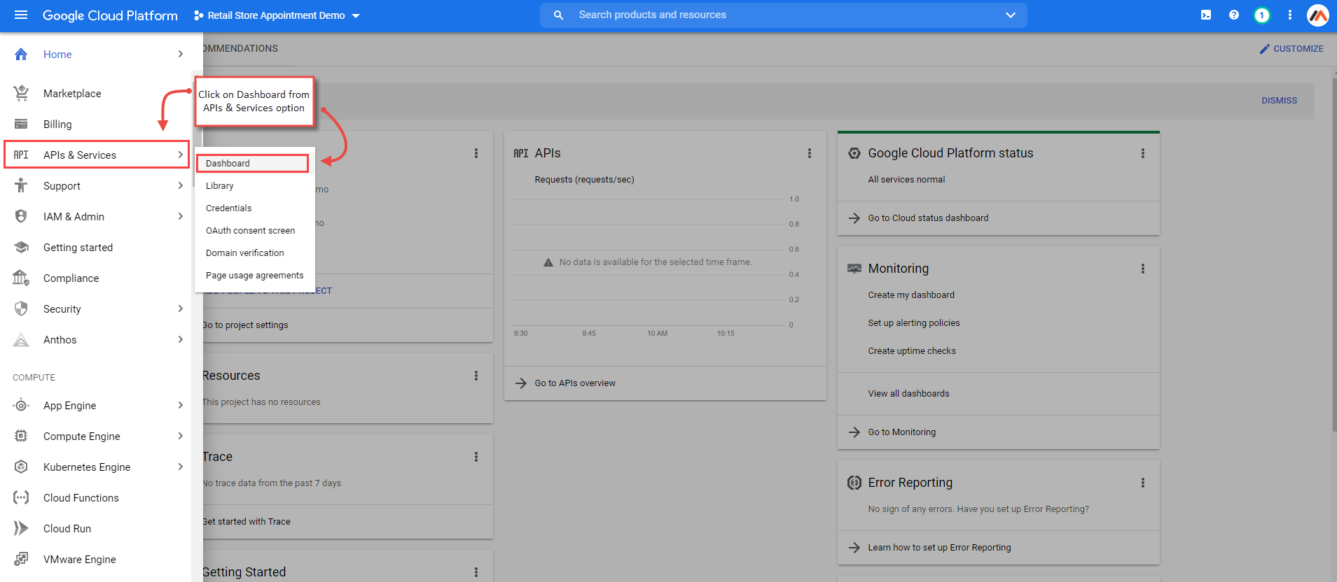Click the DISMISS button
The width and height of the screenshot is (1337, 582).
1280,101
